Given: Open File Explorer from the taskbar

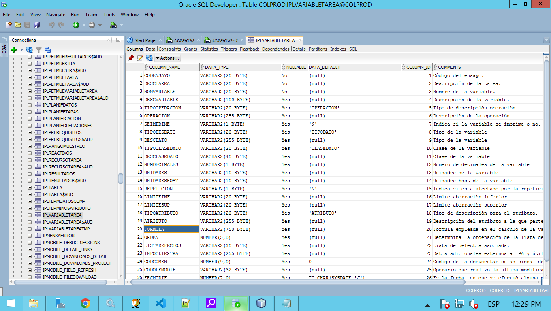Looking at the screenshot, I should [x=34, y=303].
